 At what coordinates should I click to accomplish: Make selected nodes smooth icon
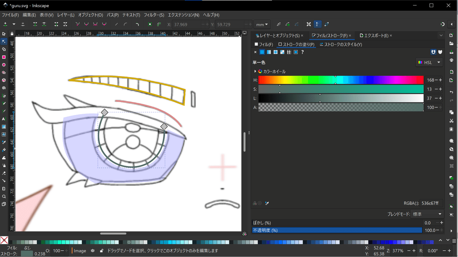pyautogui.click(x=86, y=24)
